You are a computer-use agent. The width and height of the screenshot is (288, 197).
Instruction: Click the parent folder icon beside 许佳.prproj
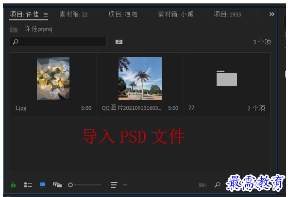click(14, 30)
